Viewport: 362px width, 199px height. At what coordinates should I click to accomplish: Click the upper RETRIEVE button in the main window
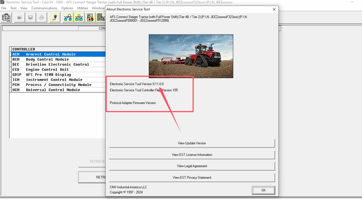pos(92,161)
